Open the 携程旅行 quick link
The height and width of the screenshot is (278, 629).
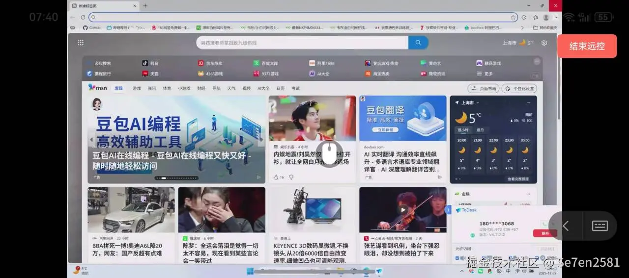tap(99, 74)
